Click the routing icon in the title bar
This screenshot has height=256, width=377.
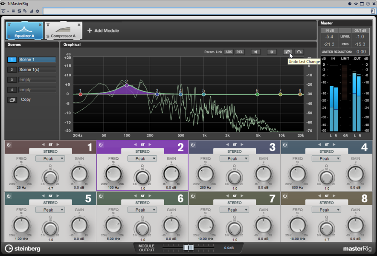tap(356, 3)
